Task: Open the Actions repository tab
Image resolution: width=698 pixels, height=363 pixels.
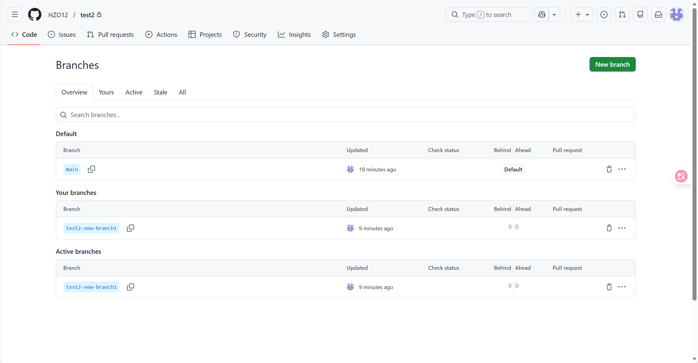Action: click(x=161, y=35)
